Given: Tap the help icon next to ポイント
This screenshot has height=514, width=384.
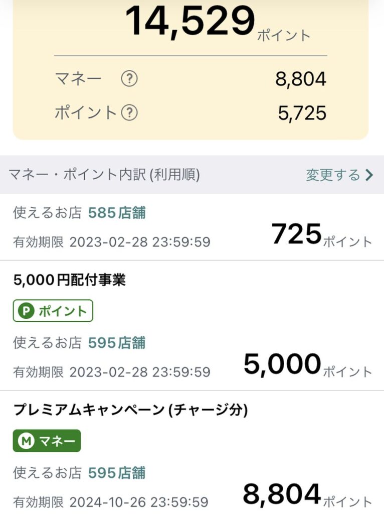Looking at the screenshot, I should [129, 113].
